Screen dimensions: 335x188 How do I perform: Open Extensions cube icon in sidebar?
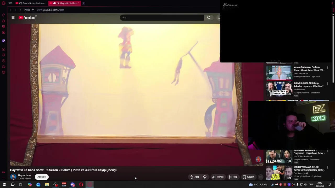point(4,67)
